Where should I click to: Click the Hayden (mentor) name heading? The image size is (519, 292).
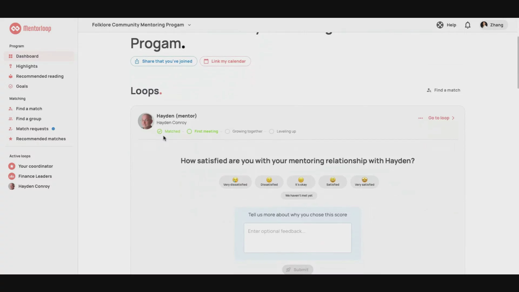point(177,116)
